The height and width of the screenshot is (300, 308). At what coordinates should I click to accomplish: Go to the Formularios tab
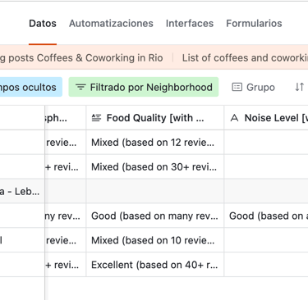[254, 24]
